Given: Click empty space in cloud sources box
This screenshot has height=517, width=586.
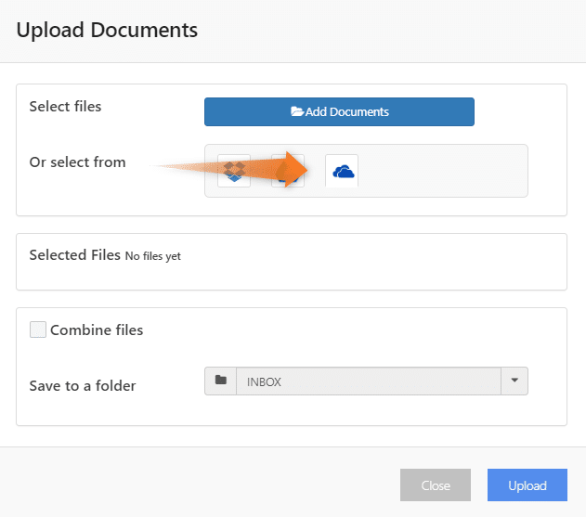Looking at the screenshot, I should click(441, 171).
